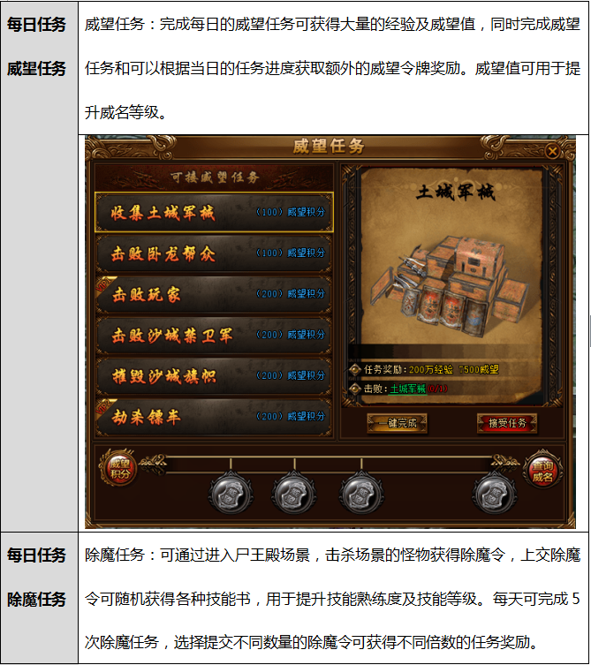
Task: Select the 摧毁沙城旗帜 quest
Action: click(214, 375)
